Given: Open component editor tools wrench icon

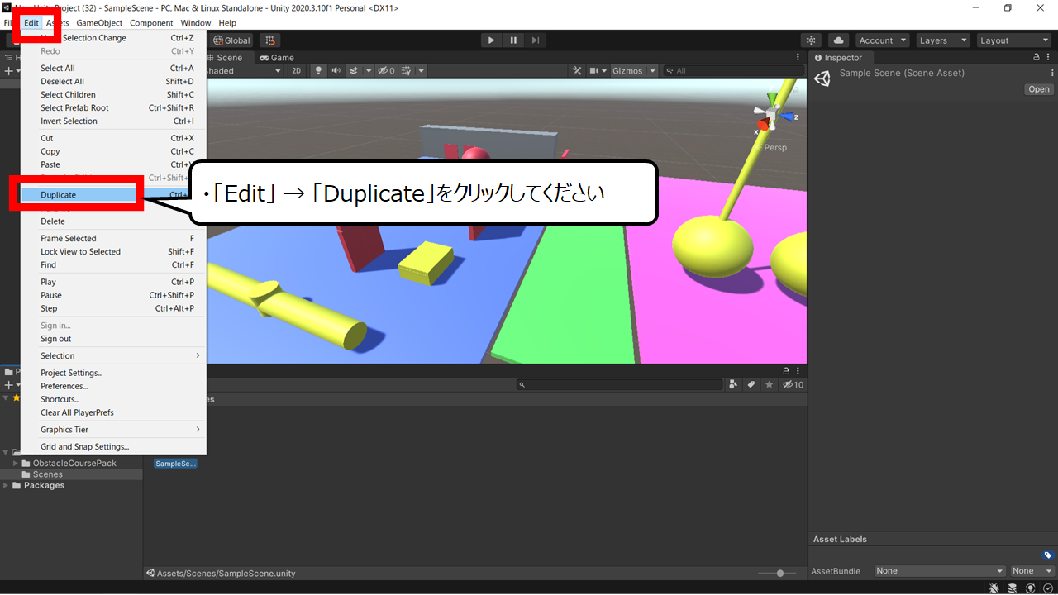Looking at the screenshot, I should click(x=578, y=71).
